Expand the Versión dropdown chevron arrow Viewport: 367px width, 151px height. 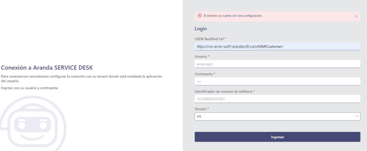point(357,116)
